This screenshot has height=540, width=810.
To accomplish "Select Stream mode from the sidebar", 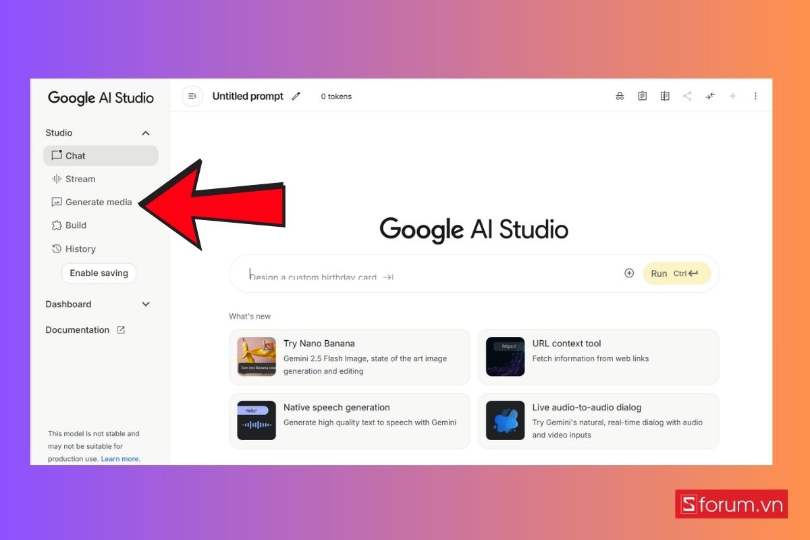I will 80,178.
